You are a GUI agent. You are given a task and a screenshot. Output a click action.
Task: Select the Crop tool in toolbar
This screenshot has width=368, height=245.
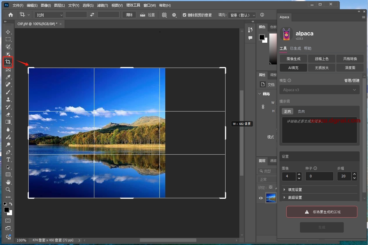point(8,62)
